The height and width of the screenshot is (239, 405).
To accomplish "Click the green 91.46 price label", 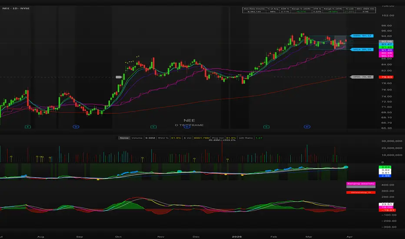I will (x=386, y=47).
